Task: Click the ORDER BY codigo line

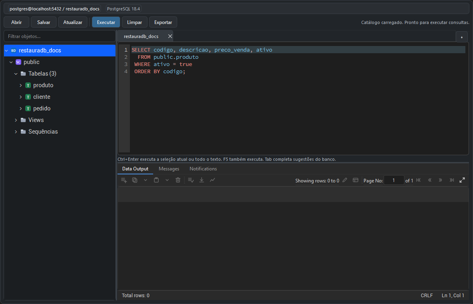Action: click(x=160, y=72)
